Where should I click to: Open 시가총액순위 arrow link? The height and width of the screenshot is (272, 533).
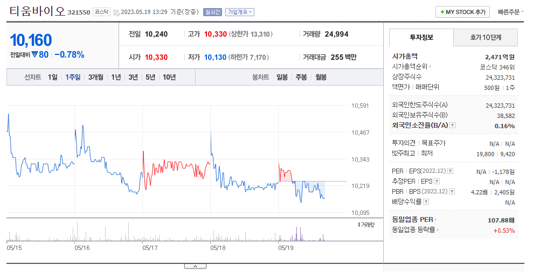(x=430, y=67)
